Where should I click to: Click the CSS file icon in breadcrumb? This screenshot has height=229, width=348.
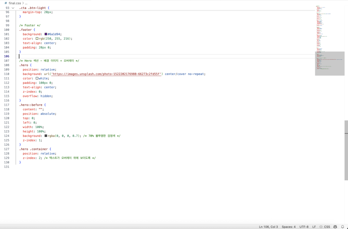(x=6, y=3)
